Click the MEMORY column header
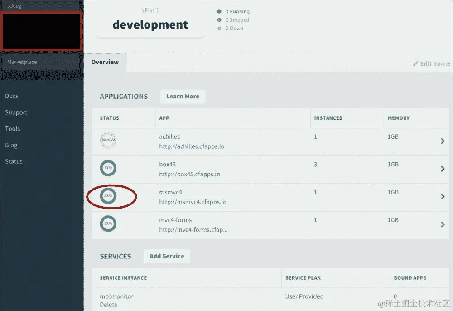 [x=398, y=118]
